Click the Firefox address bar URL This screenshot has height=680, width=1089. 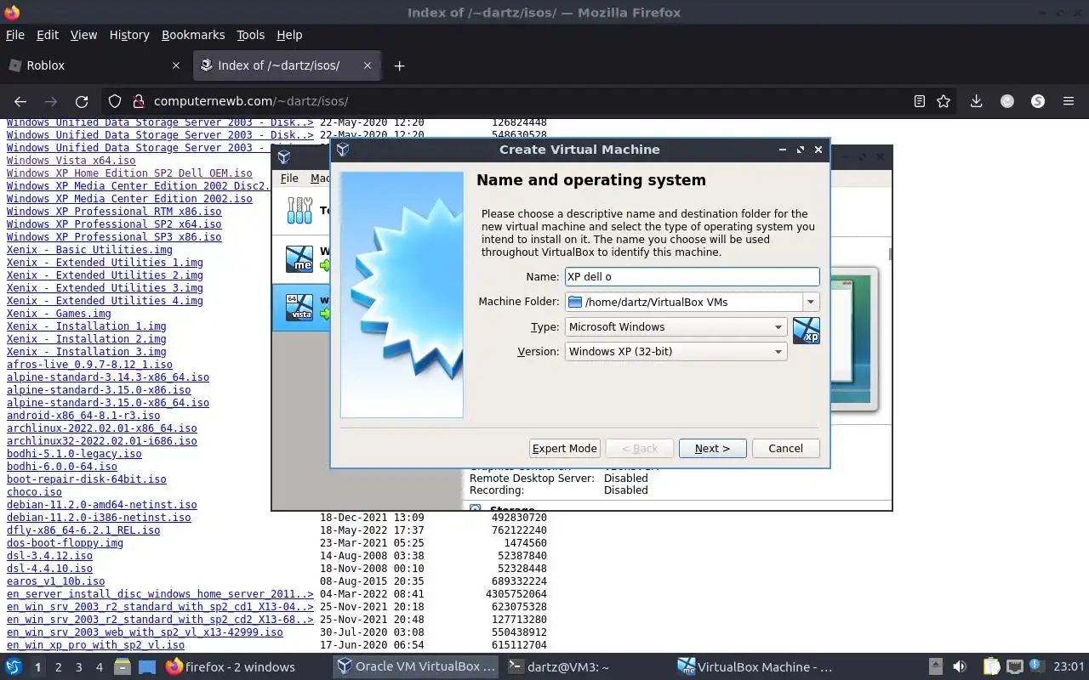(251, 101)
